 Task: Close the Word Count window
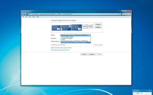click(x=150, y=90)
